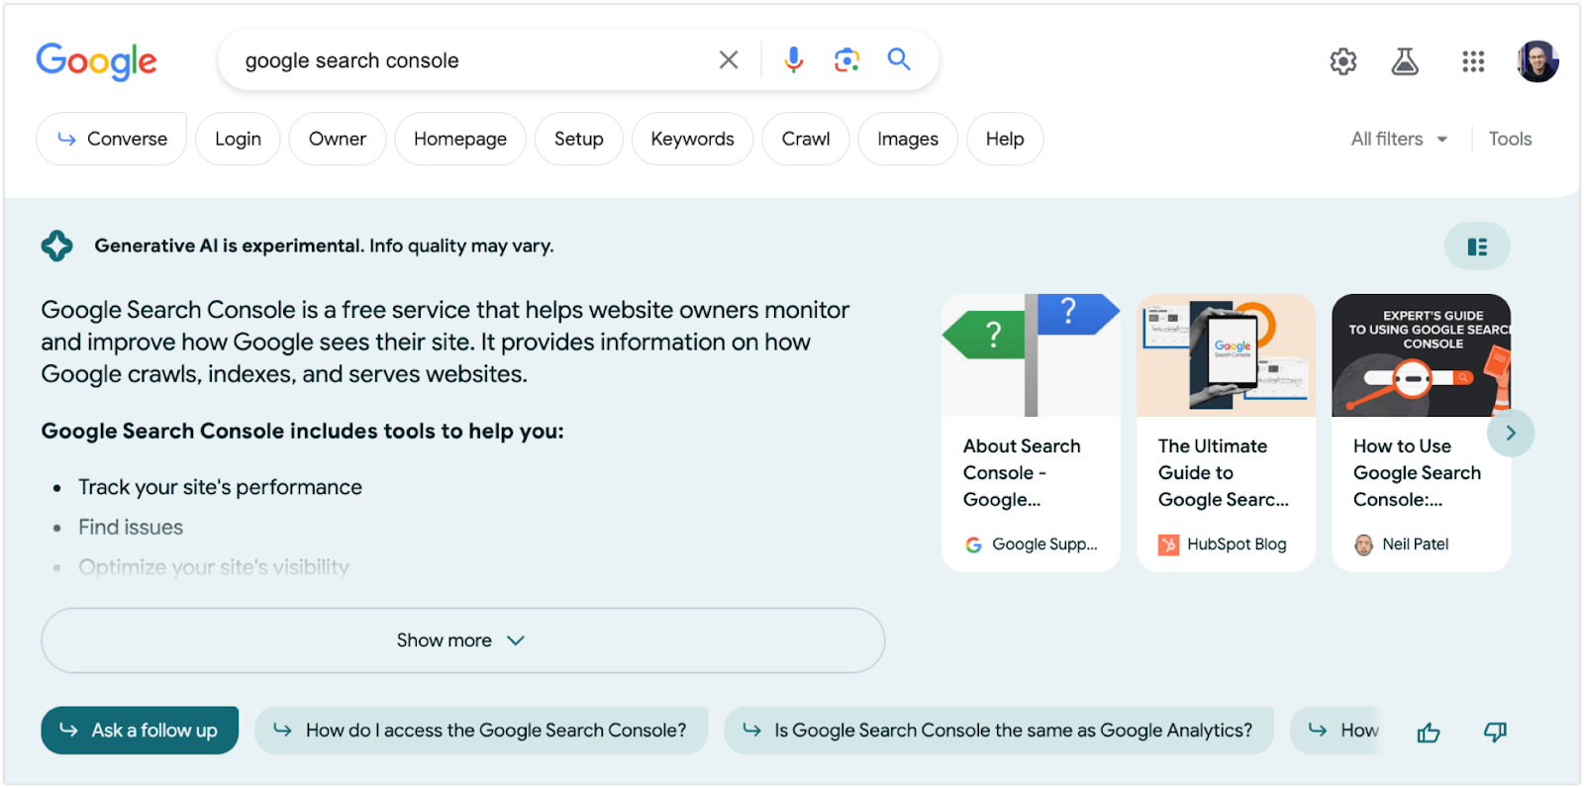Select the Login filter chip
1584x788 pixels.
(238, 139)
